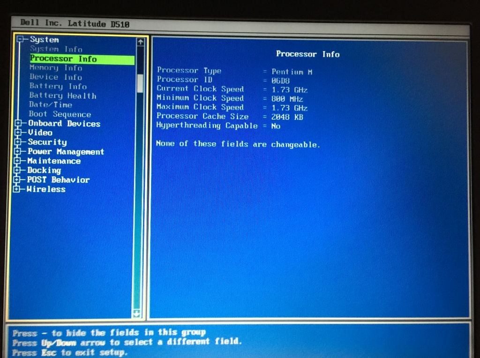480x358 pixels.
Task: Expand the Video group
Action: pos(18,133)
